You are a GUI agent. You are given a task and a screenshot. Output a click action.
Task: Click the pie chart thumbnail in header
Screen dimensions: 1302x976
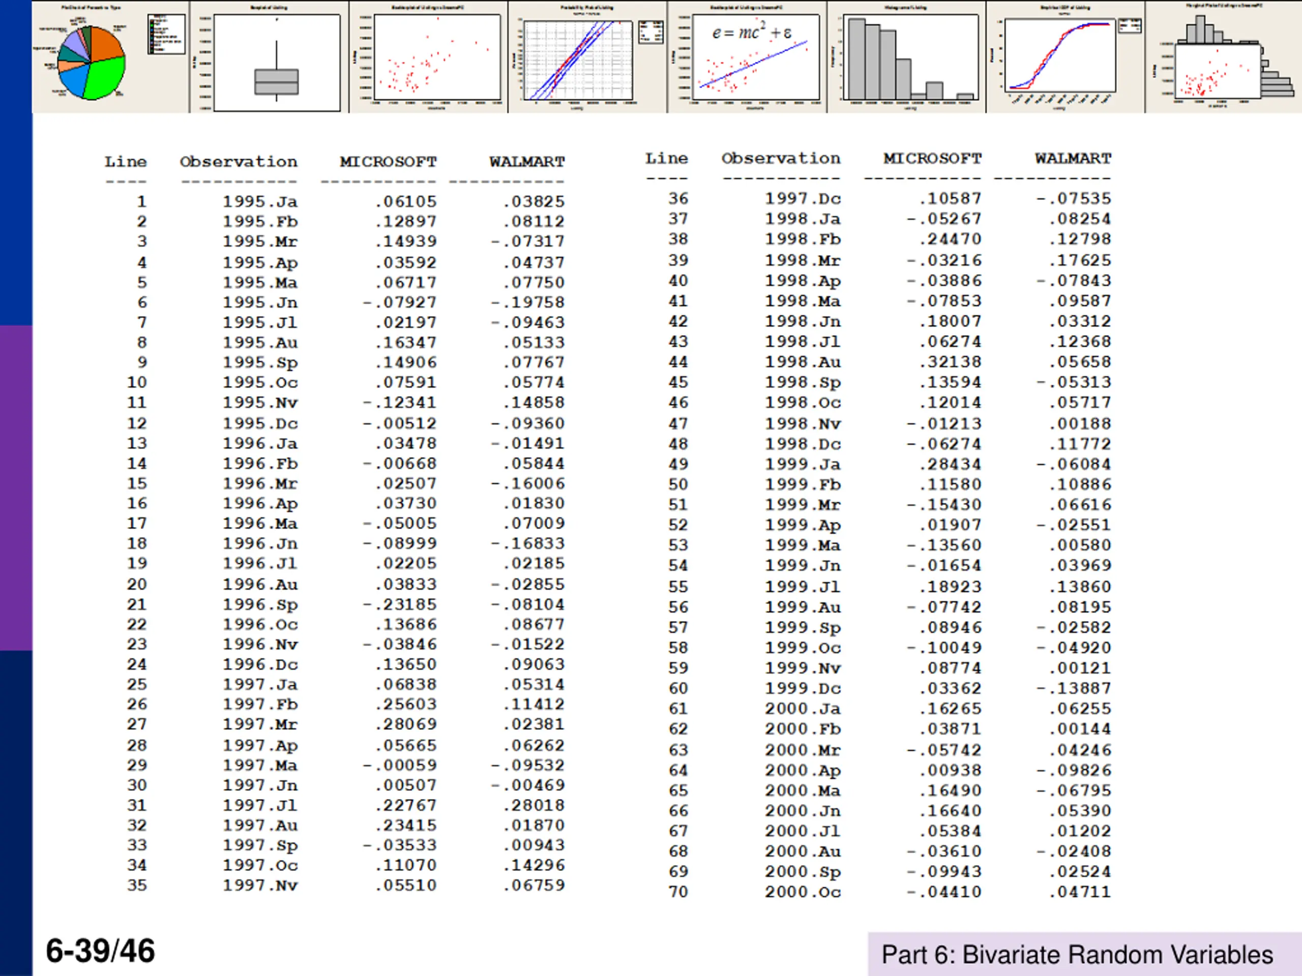(111, 56)
